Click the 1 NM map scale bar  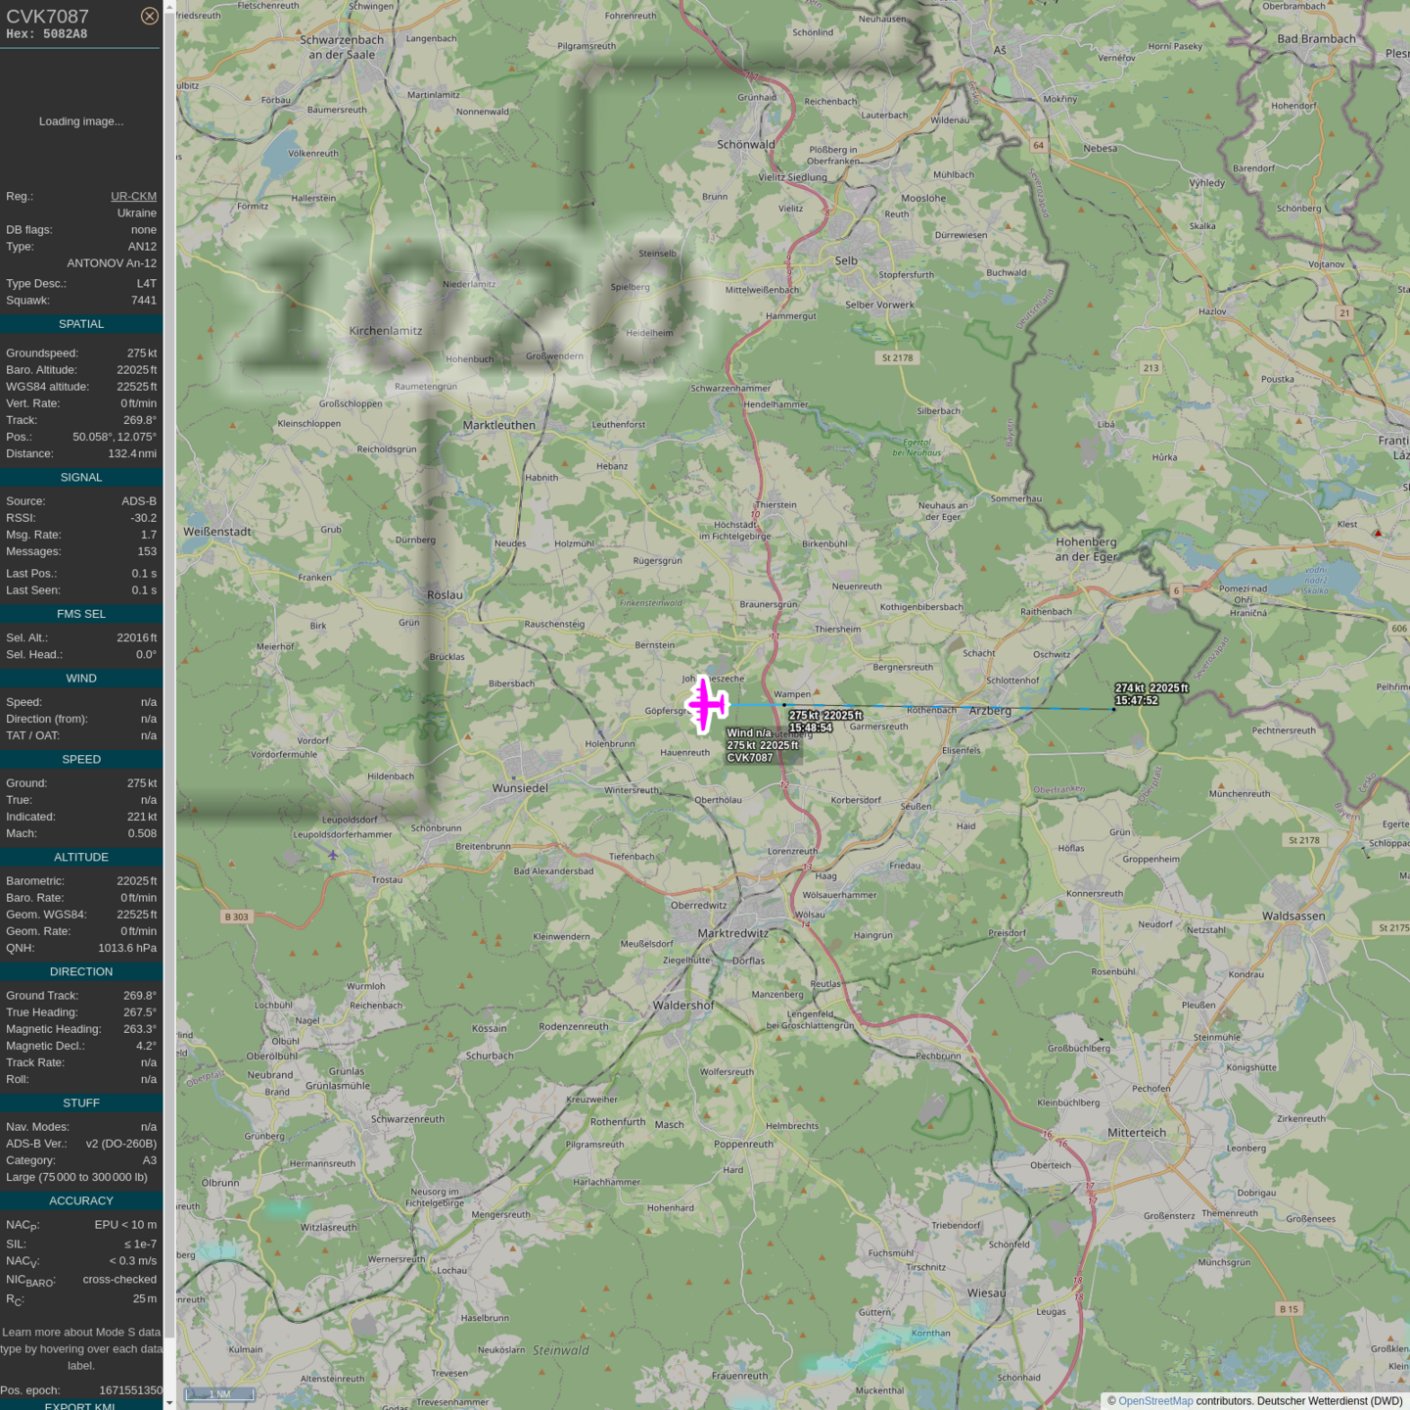coord(220,1394)
